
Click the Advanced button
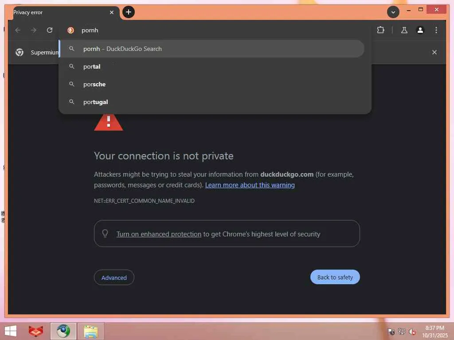[x=114, y=278]
